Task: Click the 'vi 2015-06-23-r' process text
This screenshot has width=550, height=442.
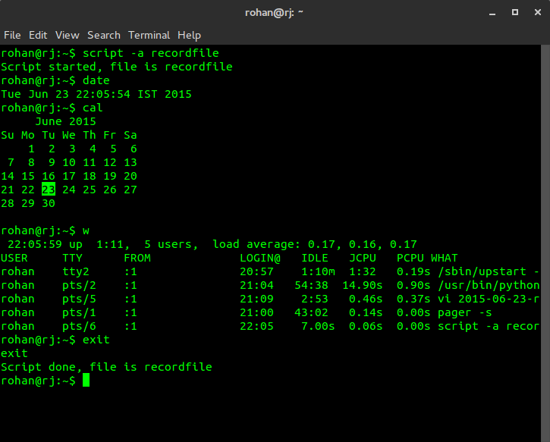Action: 489,299
